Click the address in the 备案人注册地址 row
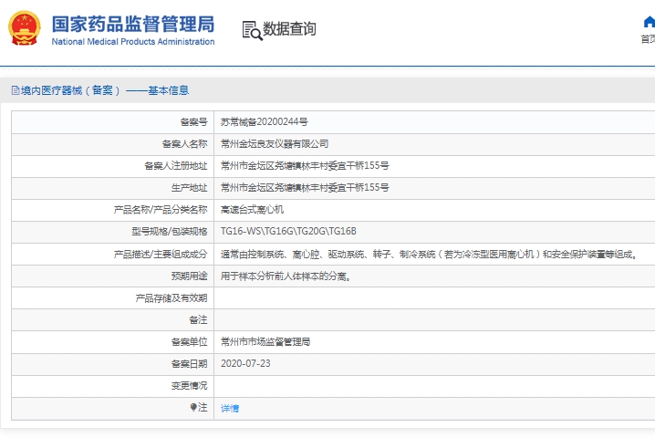 click(x=305, y=166)
